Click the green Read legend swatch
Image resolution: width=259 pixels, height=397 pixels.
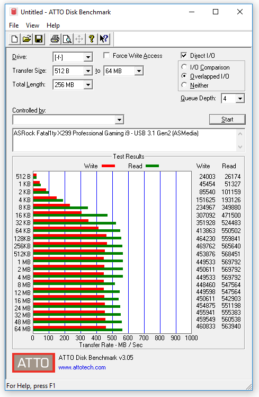pyautogui.click(x=153, y=166)
